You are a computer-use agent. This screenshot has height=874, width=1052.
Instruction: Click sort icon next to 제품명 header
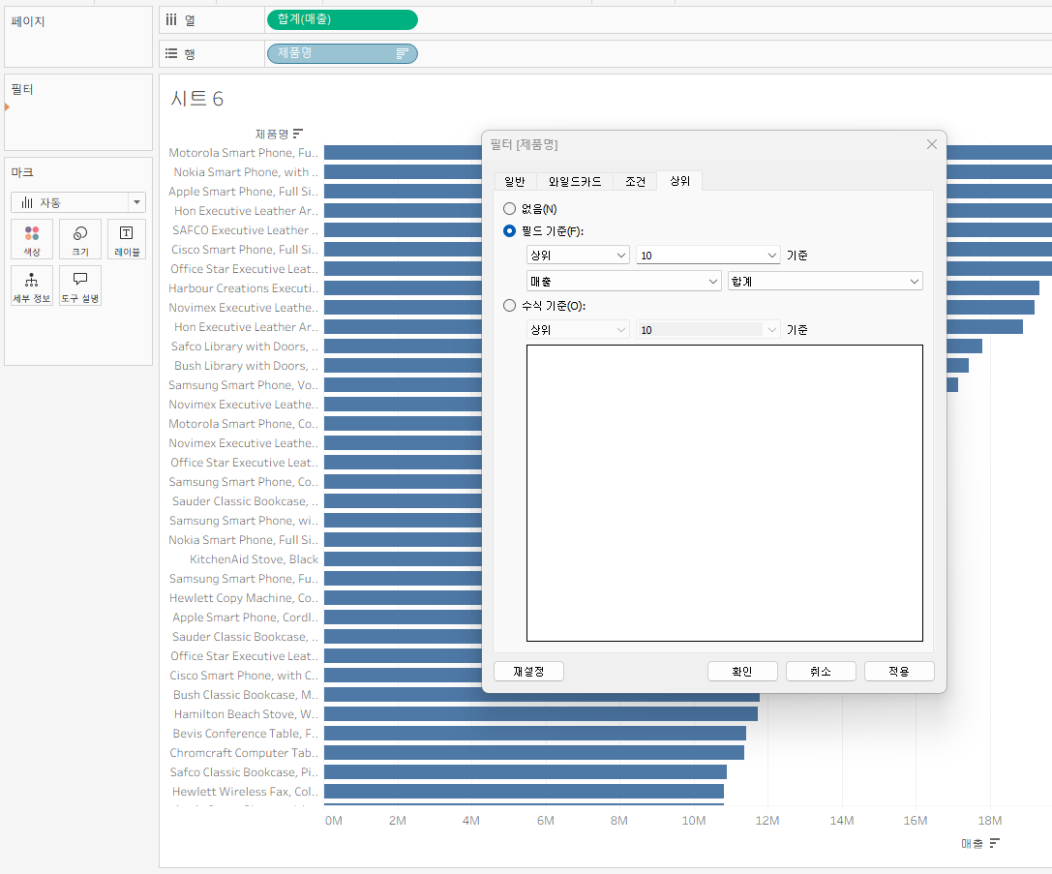(298, 134)
